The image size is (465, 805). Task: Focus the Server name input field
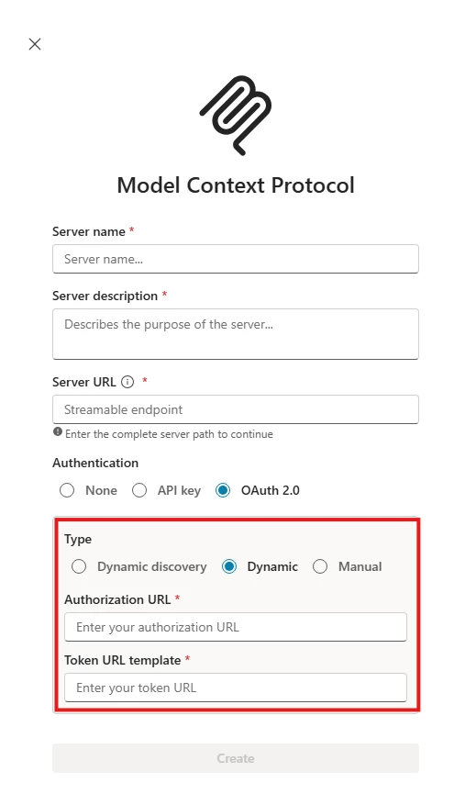click(236, 259)
